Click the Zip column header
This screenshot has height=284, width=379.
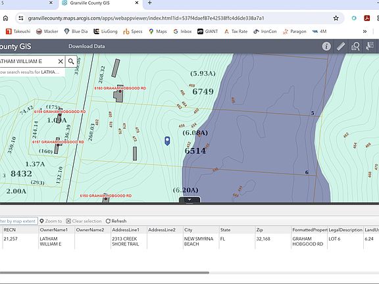coord(273,230)
